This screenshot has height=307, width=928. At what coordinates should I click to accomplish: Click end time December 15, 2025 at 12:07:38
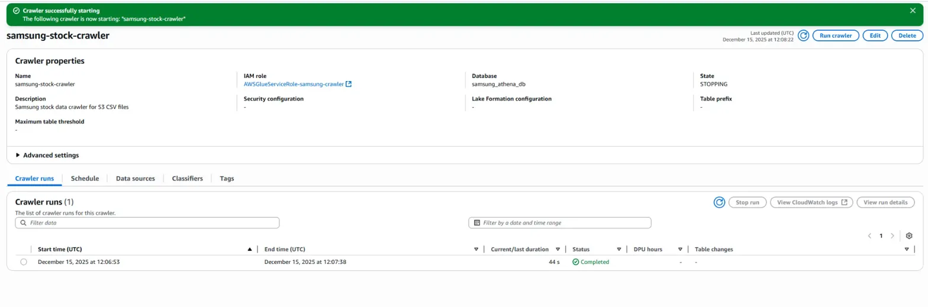[305, 262]
